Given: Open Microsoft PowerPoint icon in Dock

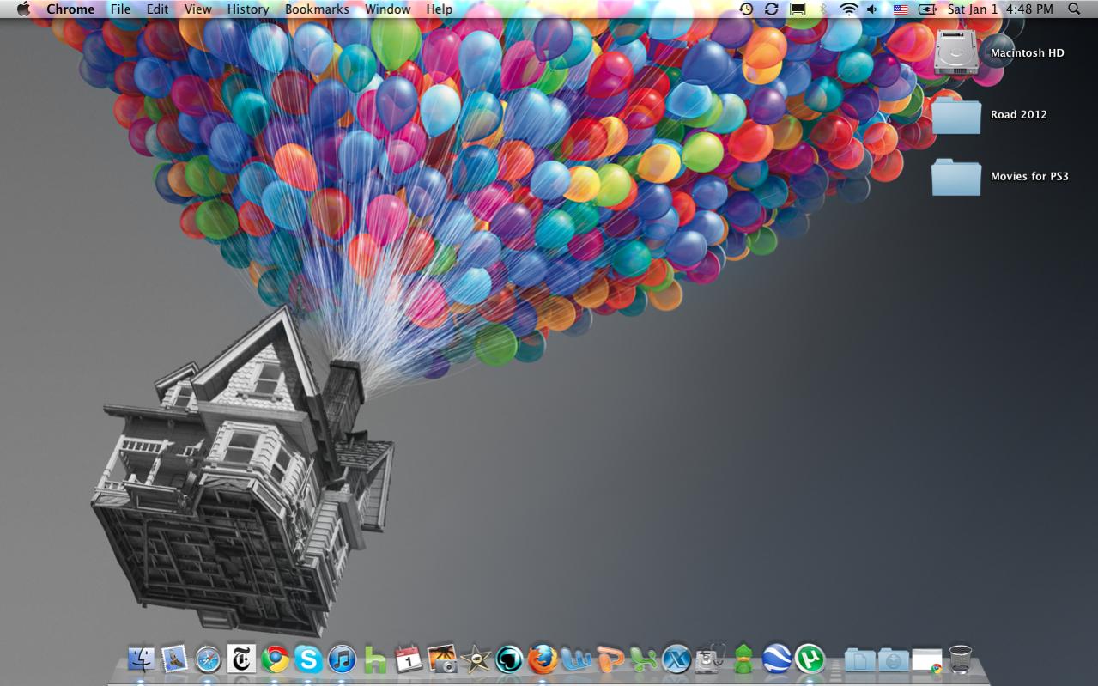Looking at the screenshot, I should 610,659.
